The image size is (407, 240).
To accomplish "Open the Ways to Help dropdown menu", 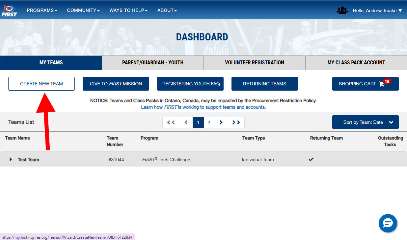I will click(128, 11).
